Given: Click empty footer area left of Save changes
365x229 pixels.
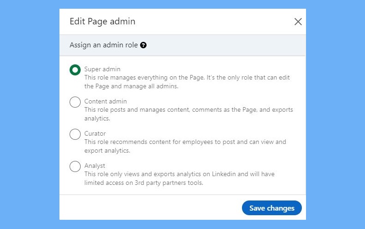Looking at the screenshot, I should [147, 208].
